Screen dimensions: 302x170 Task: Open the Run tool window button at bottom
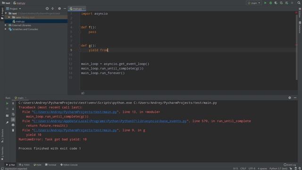tap(10, 165)
